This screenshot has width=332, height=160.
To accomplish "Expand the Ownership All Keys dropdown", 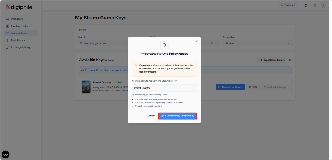I will pos(257,43).
